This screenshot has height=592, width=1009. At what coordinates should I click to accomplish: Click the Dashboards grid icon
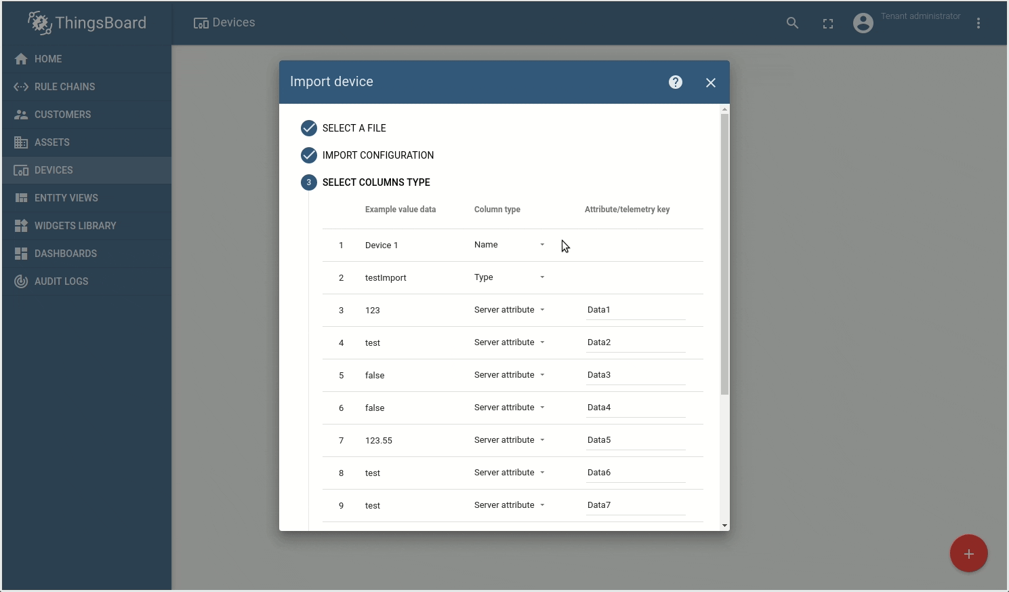(21, 254)
